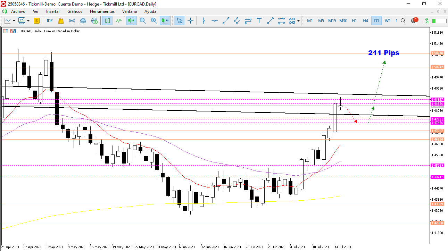Expand the chart type dropdown arrow

click(x=14, y=20)
